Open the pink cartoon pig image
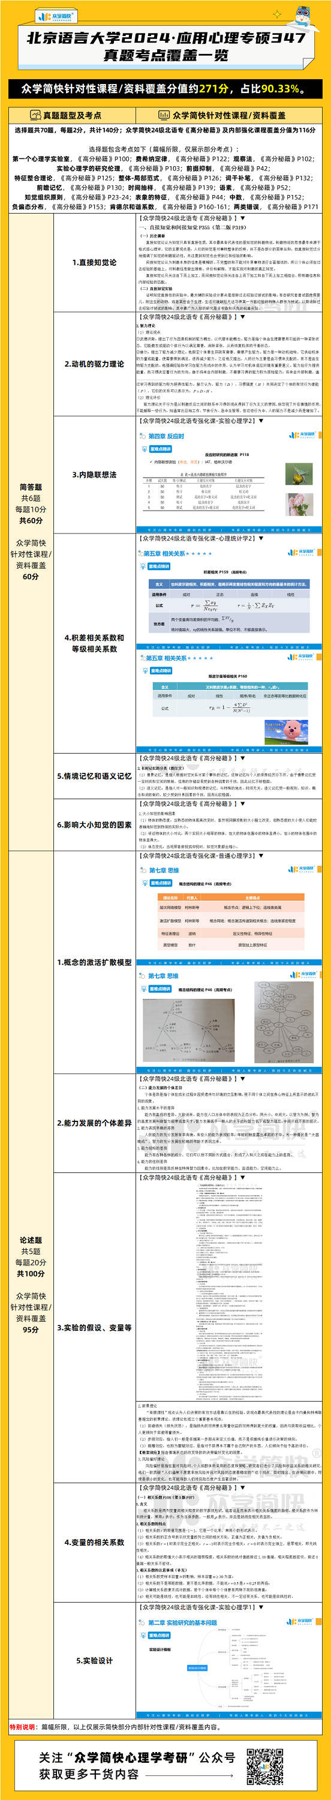Viewport: 331px width, 1800px height. pyautogui.click(x=287, y=732)
